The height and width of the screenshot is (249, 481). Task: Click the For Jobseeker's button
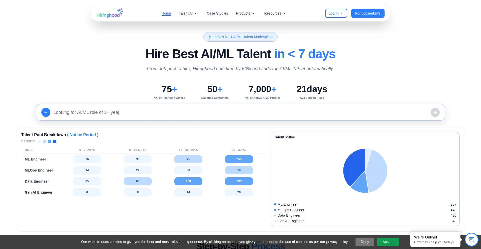click(368, 13)
